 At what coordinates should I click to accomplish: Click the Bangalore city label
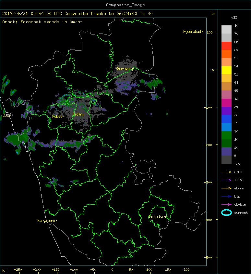[x=159, y=216]
